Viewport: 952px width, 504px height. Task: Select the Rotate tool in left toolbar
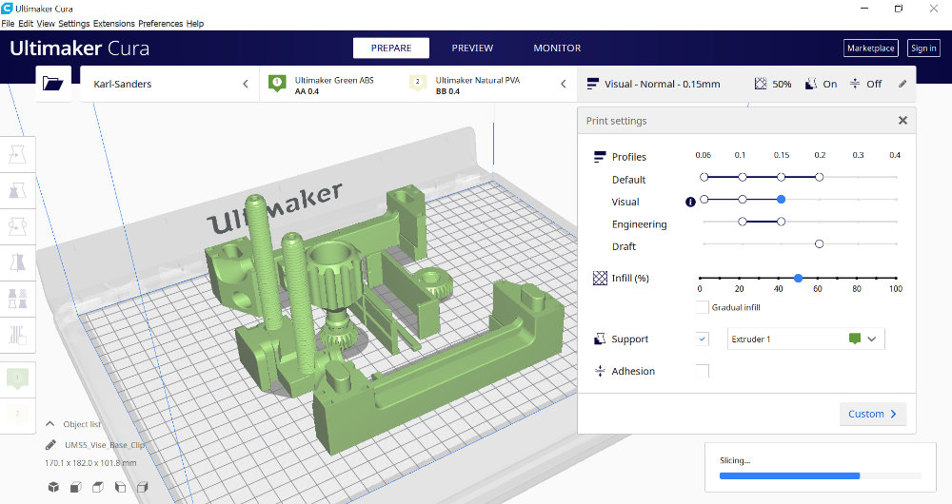point(17,226)
